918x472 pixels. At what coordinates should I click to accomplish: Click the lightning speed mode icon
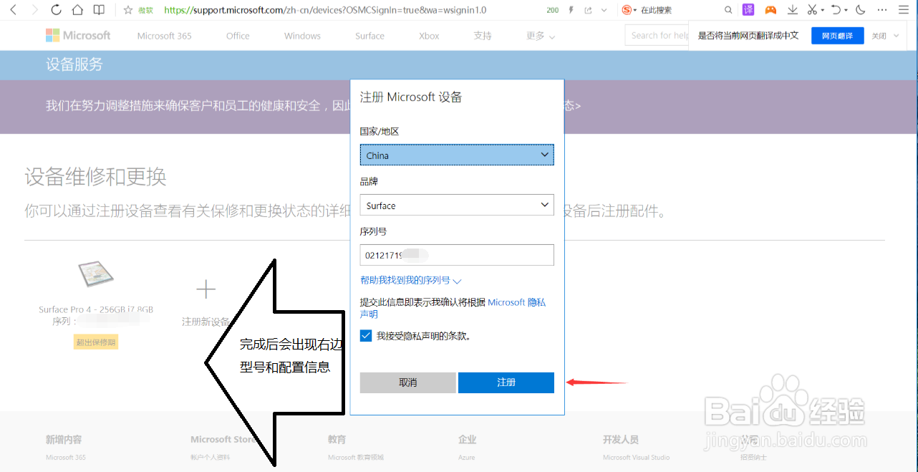tap(571, 10)
